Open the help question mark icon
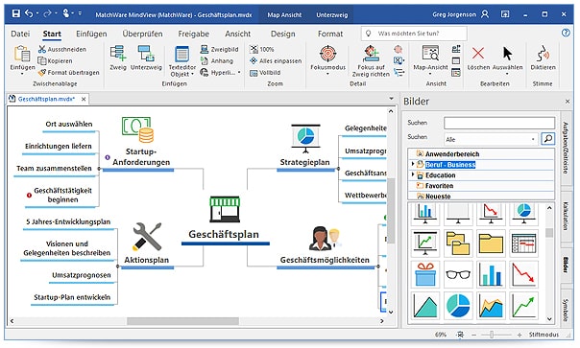The height and width of the screenshot is (348, 580). pos(566,33)
